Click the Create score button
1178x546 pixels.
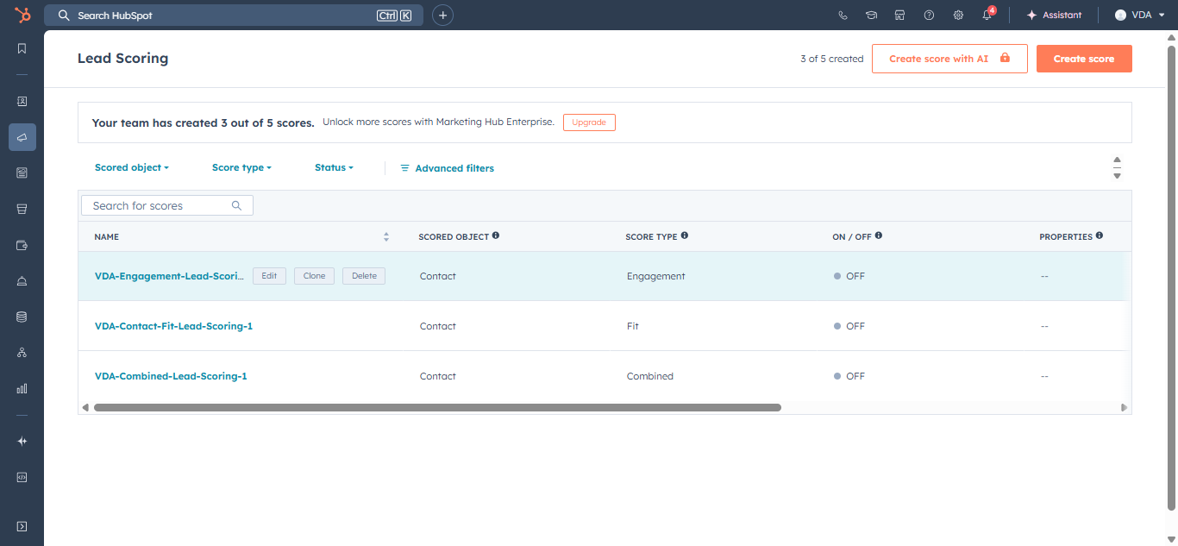click(1084, 59)
